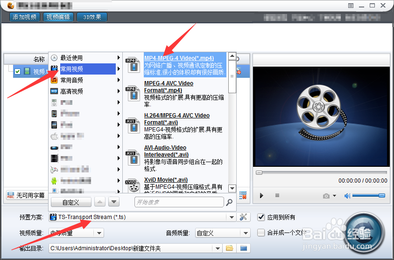This screenshot has height=260, width=394.
Task: Enable the 合并成一个文件 checkbox
Action: pyautogui.click(x=261, y=233)
